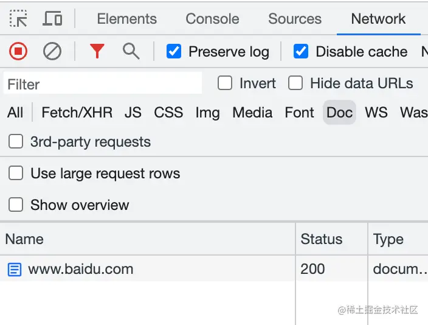Uncheck Disable cache checkbox
The image size is (428, 325).
coord(301,52)
